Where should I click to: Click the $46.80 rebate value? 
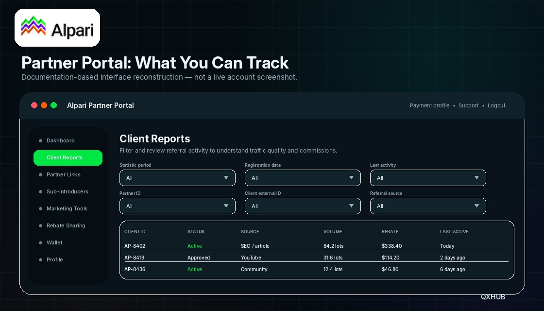(x=390, y=269)
